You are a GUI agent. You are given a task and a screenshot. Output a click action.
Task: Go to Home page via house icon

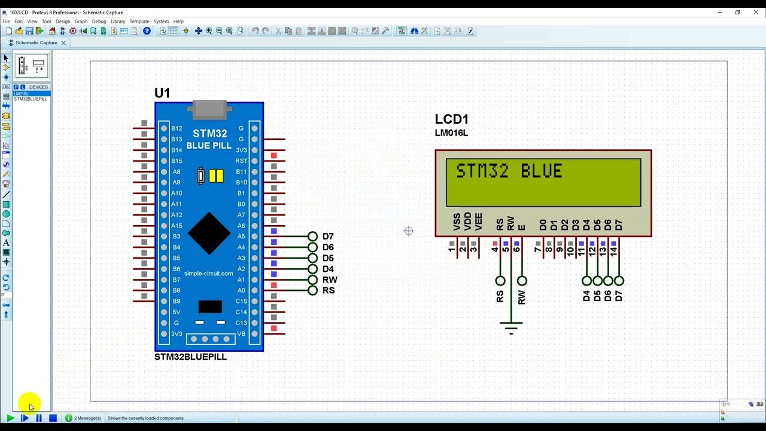point(53,31)
